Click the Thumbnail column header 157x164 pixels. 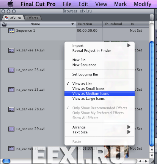point(116,24)
